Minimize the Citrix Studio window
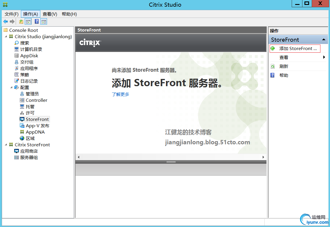 297,3
